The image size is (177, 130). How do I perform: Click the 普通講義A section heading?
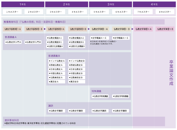click(11, 37)
